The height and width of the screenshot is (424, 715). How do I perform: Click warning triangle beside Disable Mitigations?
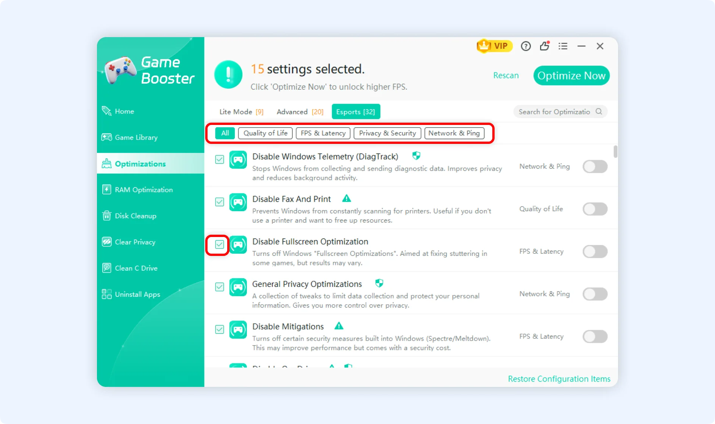pos(339,326)
